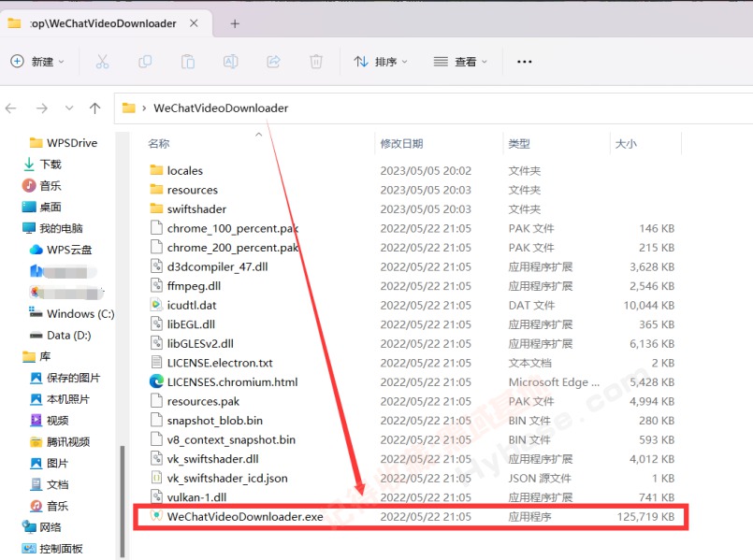The width and height of the screenshot is (753, 560).
Task: Open Windows (C:) drive
Action: coord(71,314)
